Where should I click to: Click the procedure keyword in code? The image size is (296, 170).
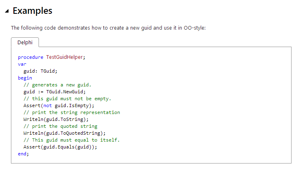[30, 57]
